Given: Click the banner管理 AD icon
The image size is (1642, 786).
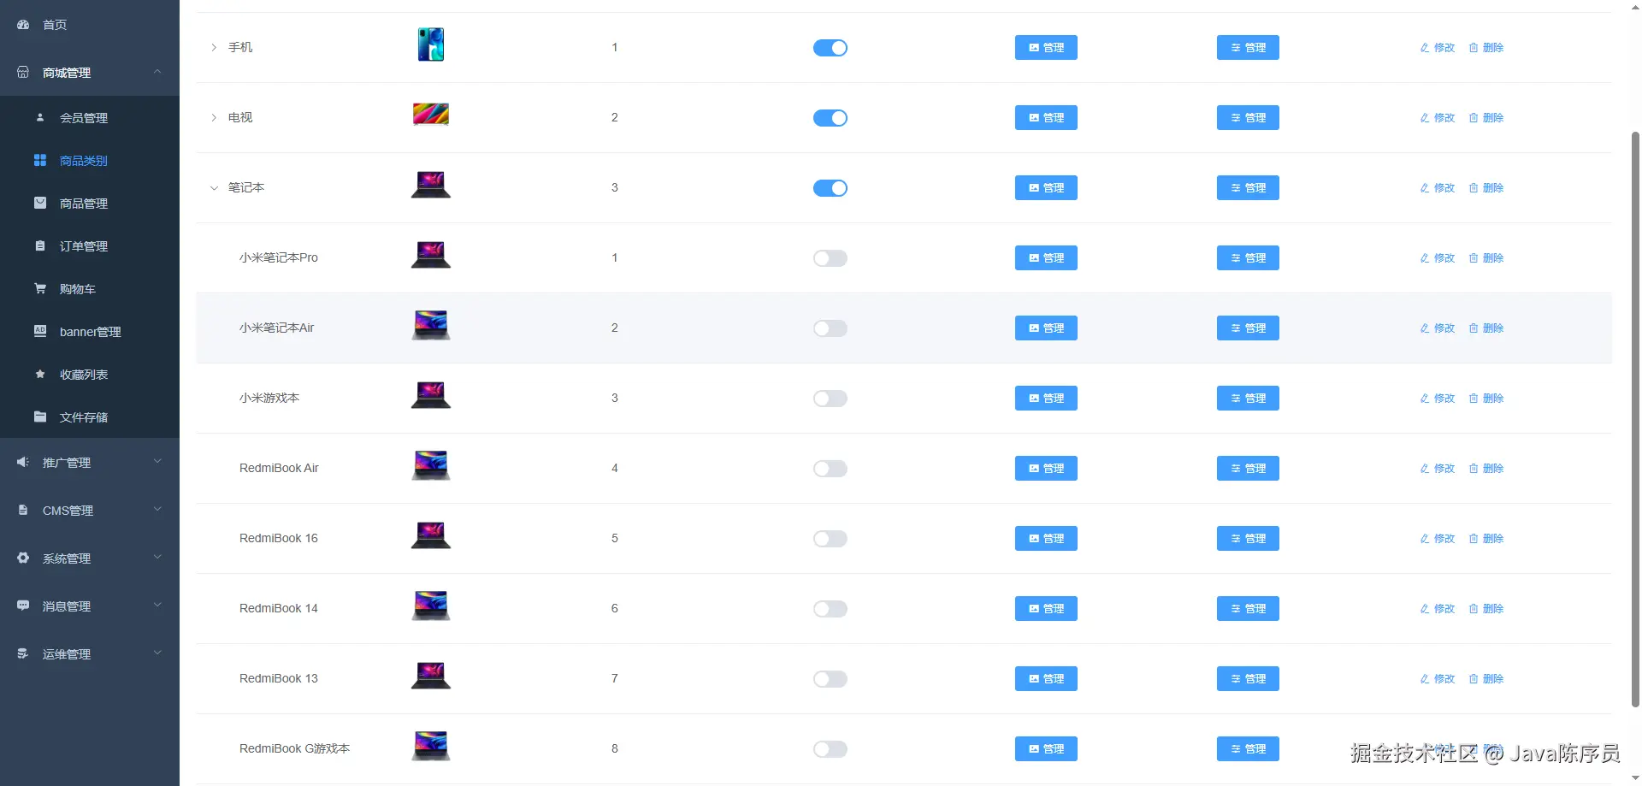Looking at the screenshot, I should [x=40, y=332].
